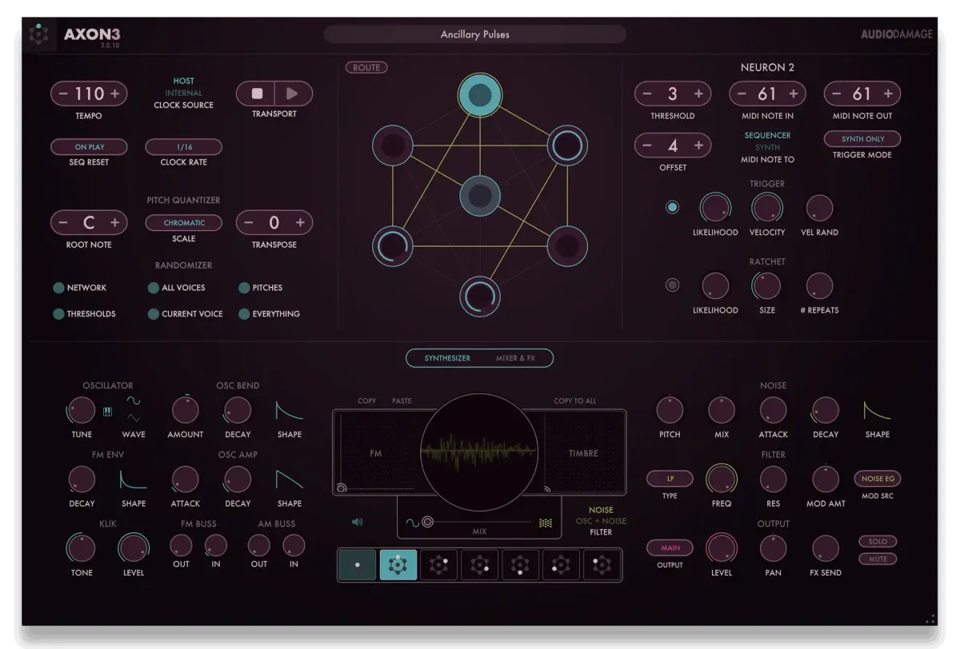The width and height of the screenshot is (960, 649).
Task: Randomize All Voices
Action: (153, 288)
